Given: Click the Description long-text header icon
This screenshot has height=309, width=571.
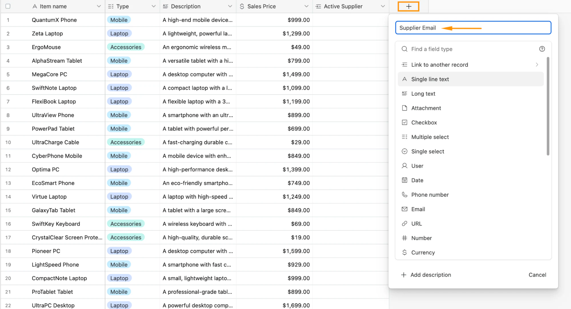Looking at the screenshot, I should click(165, 6).
